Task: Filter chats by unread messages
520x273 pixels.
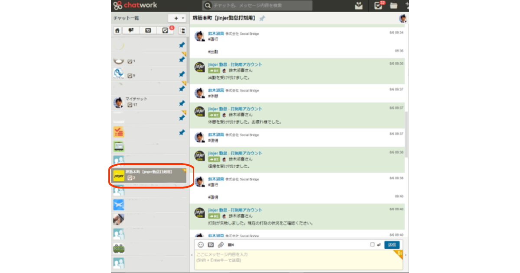Action: (131, 30)
